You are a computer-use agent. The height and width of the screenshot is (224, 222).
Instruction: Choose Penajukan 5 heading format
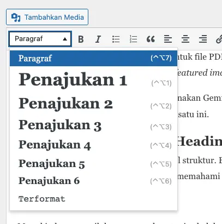93,163
